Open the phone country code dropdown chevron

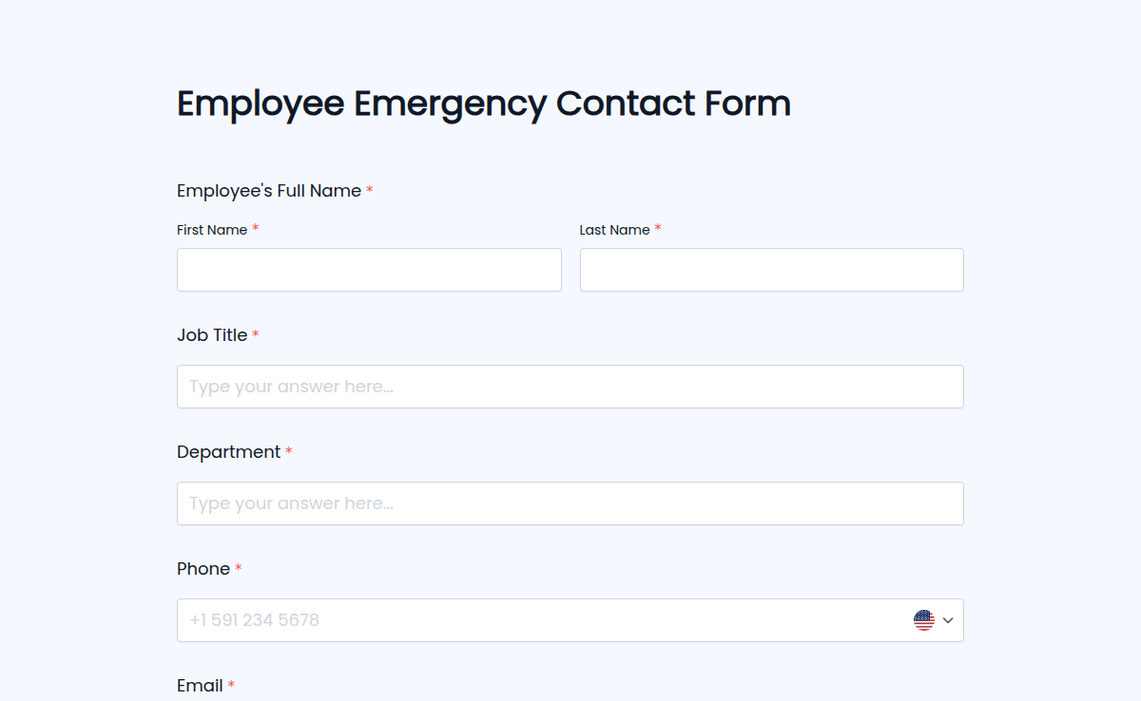coord(947,619)
